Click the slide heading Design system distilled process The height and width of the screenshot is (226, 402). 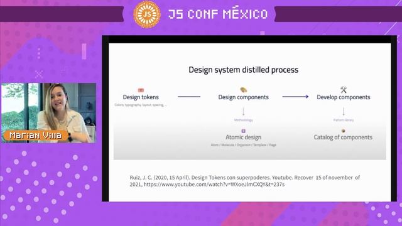(x=243, y=70)
